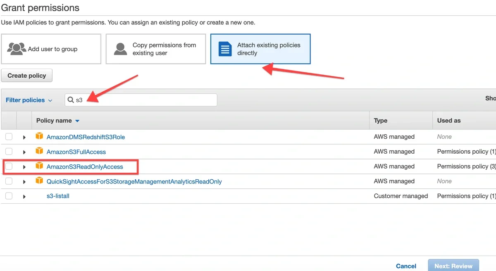Click the magnifier icon in the policy search box

[x=70, y=100]
